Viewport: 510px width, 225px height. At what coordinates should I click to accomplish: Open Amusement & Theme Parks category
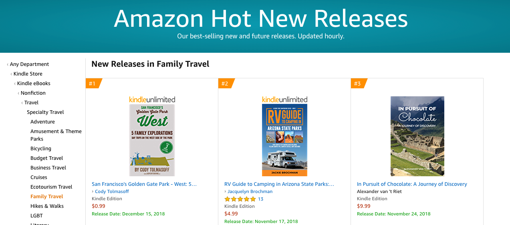click(x=56, y=135)
